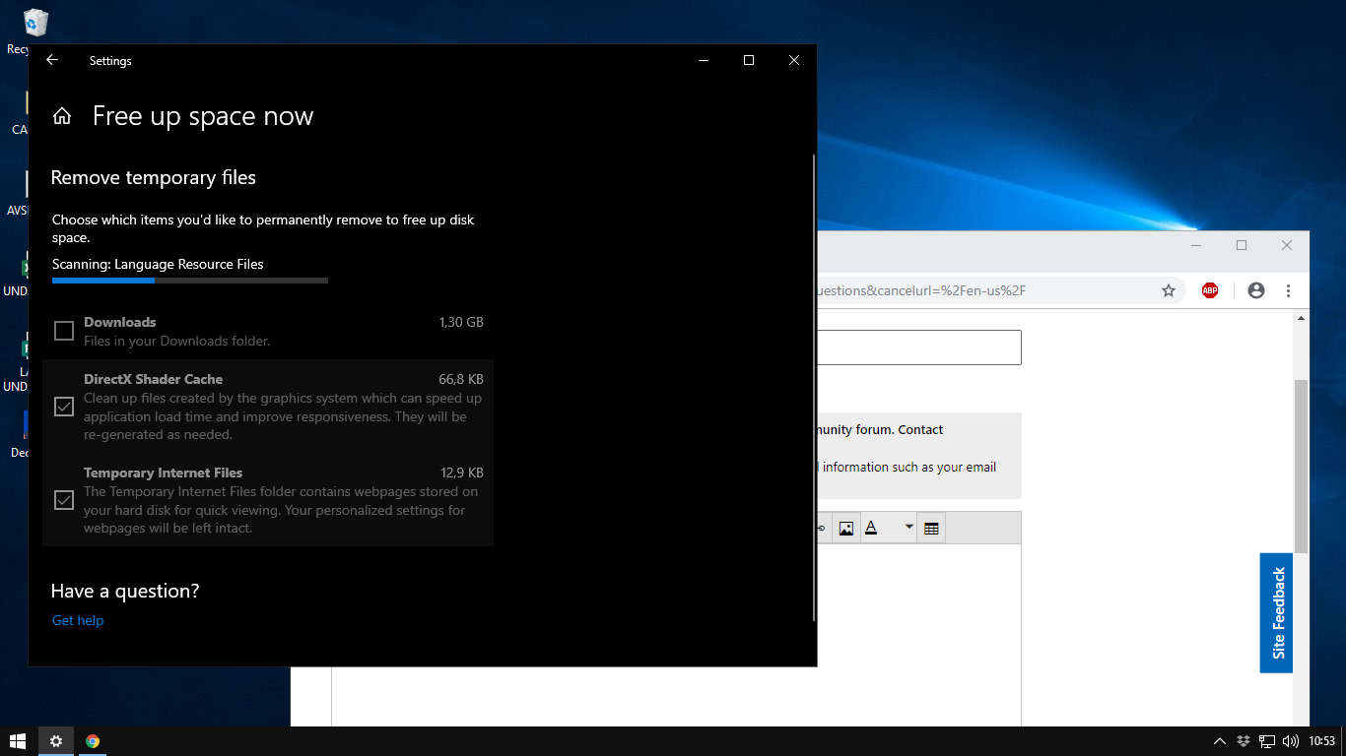The width and height of the screenshot is (1346, 756).
Task: Minimize the Settings window
Action: pyautogui.click(x=704, y=60)
